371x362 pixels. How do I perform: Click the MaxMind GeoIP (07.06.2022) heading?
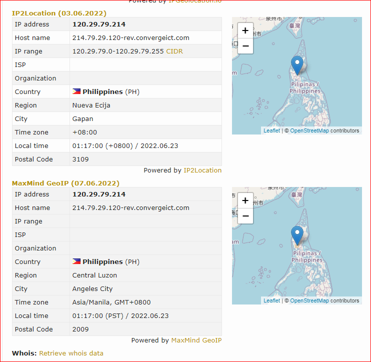[65, 183]
